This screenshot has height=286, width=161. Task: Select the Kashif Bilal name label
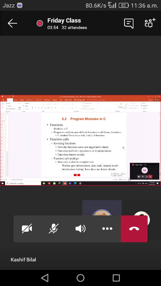(23, 260)
